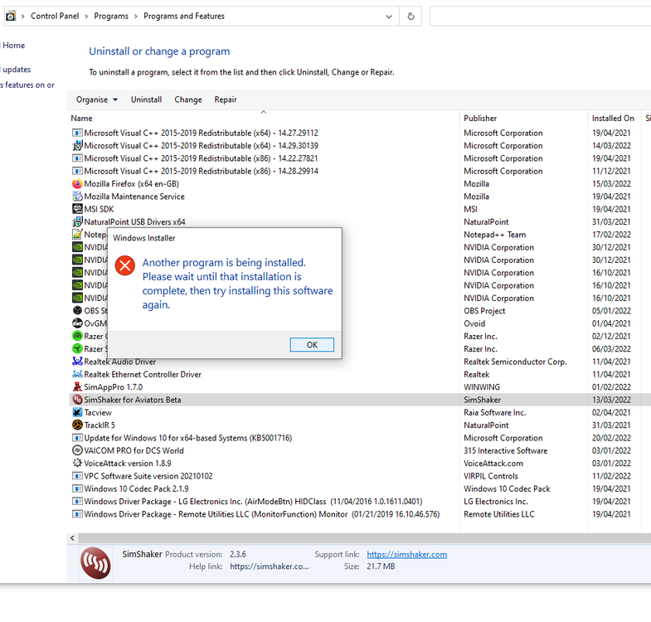Click Programs in the breadcrumb
Screen dimensions: 651x622
(x=111, y=17)
